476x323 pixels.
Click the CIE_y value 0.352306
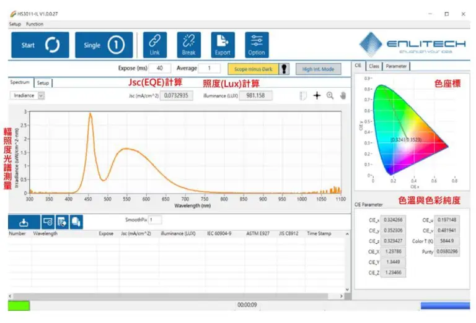click(393, 231)
